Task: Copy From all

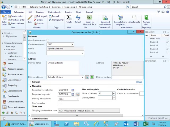Action: (x=54, y=16)
